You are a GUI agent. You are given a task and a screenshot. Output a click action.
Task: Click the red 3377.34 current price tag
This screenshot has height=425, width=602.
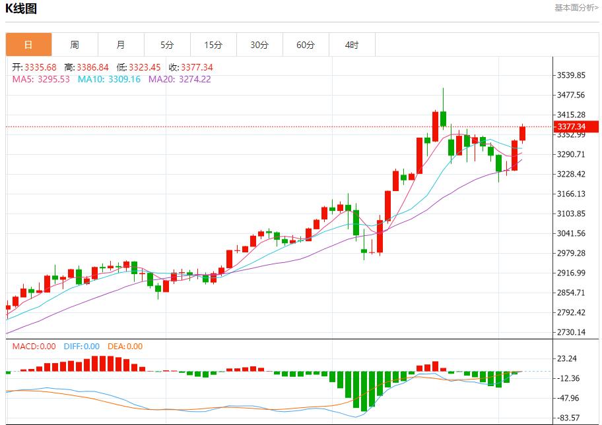point(575,127)
